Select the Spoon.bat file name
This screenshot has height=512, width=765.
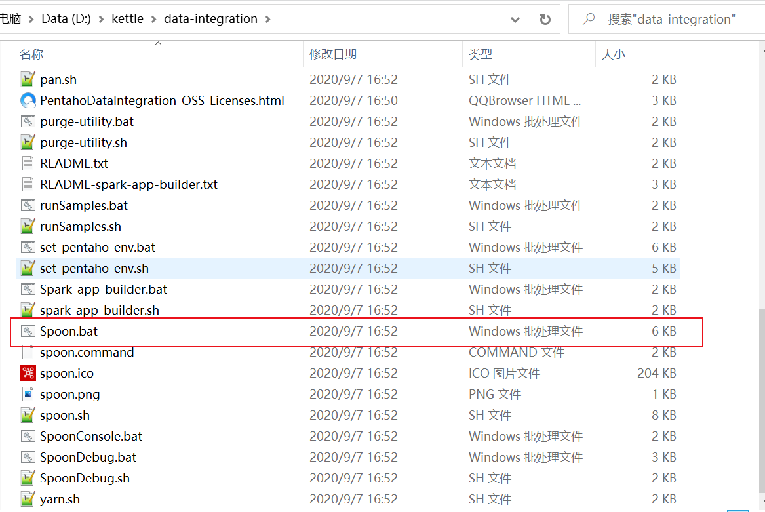pos(68,331)
